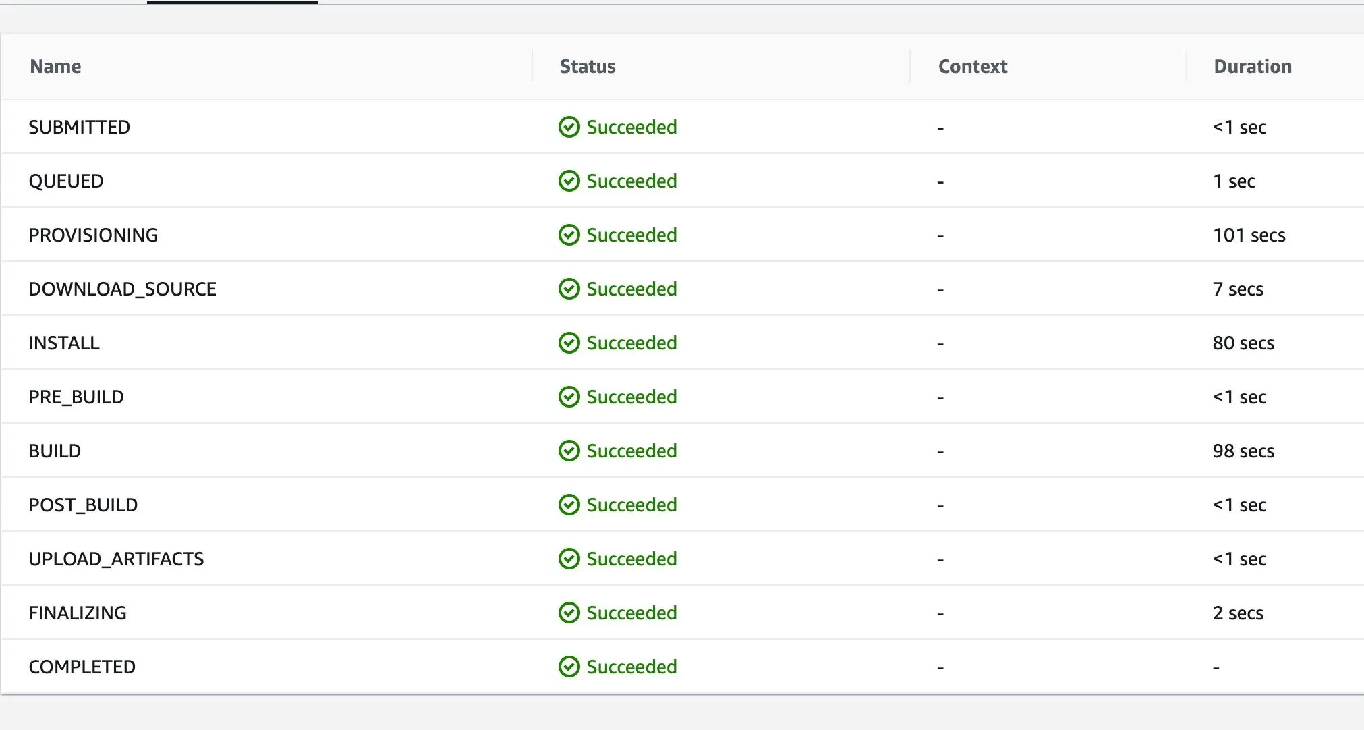
Task: Click the 98 secs BUILD duration
Action: coord(1243,451)
